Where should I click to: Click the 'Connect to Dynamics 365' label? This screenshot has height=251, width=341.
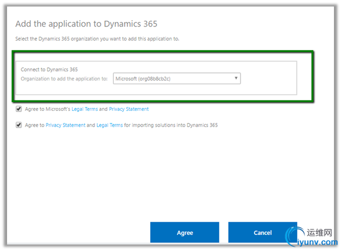pyautogui.click(x=49, y=70)
